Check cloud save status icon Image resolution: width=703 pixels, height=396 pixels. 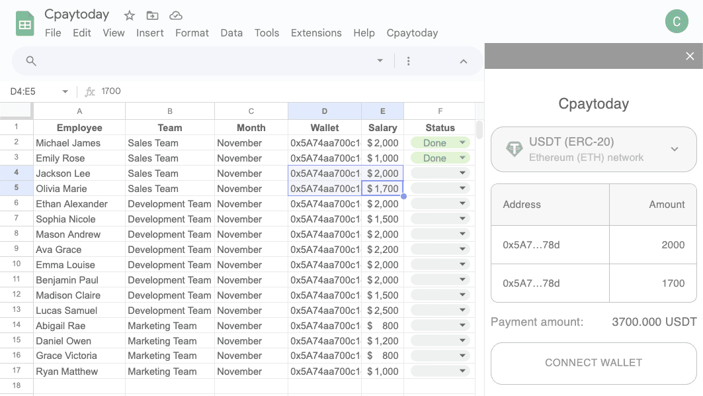click(x=176, y=16)
